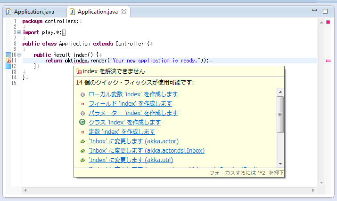
Task: Click green class icon beside 'クラス' quick fix
Action: [82, 122]
